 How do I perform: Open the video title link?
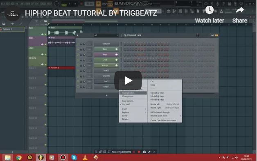91,13
